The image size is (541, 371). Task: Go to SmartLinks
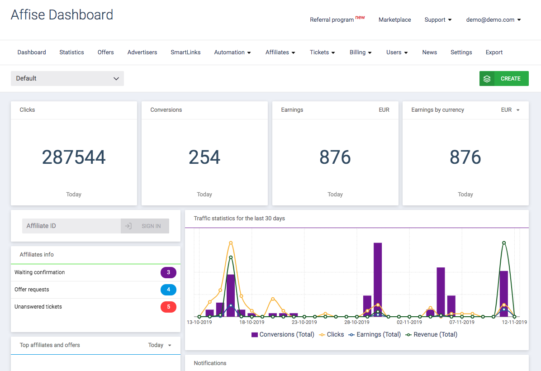185,52
